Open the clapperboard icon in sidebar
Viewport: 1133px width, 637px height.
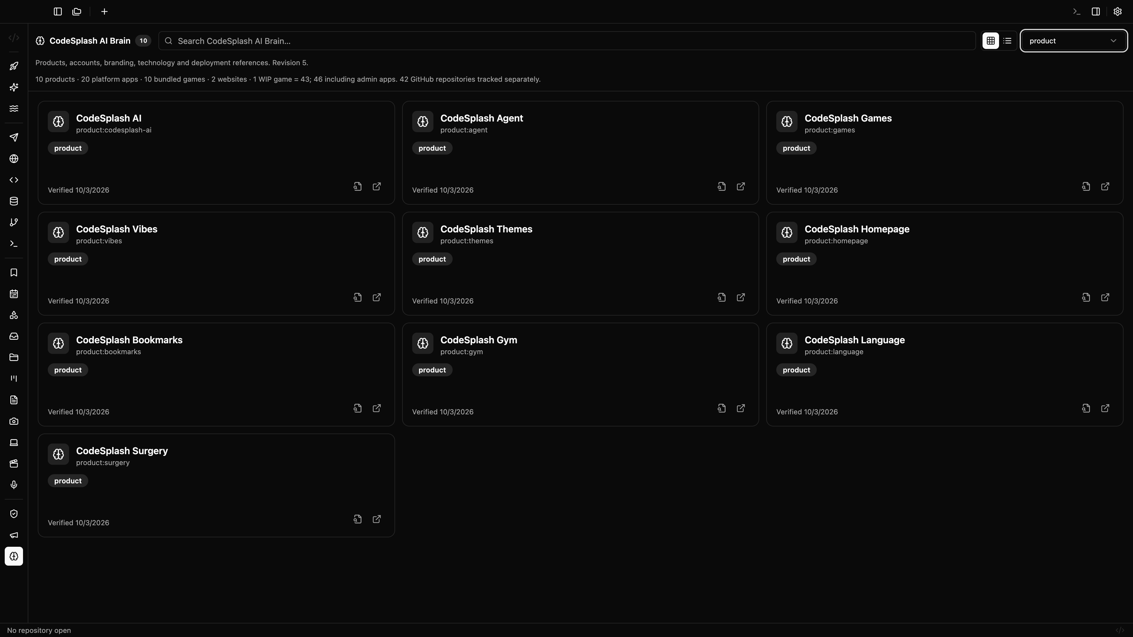click(x=14, y=463)
